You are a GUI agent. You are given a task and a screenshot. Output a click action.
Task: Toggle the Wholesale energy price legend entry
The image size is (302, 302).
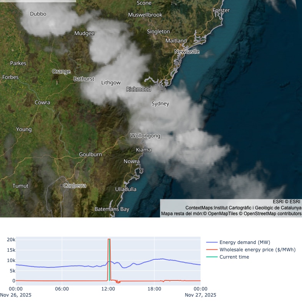click(251, 249)
